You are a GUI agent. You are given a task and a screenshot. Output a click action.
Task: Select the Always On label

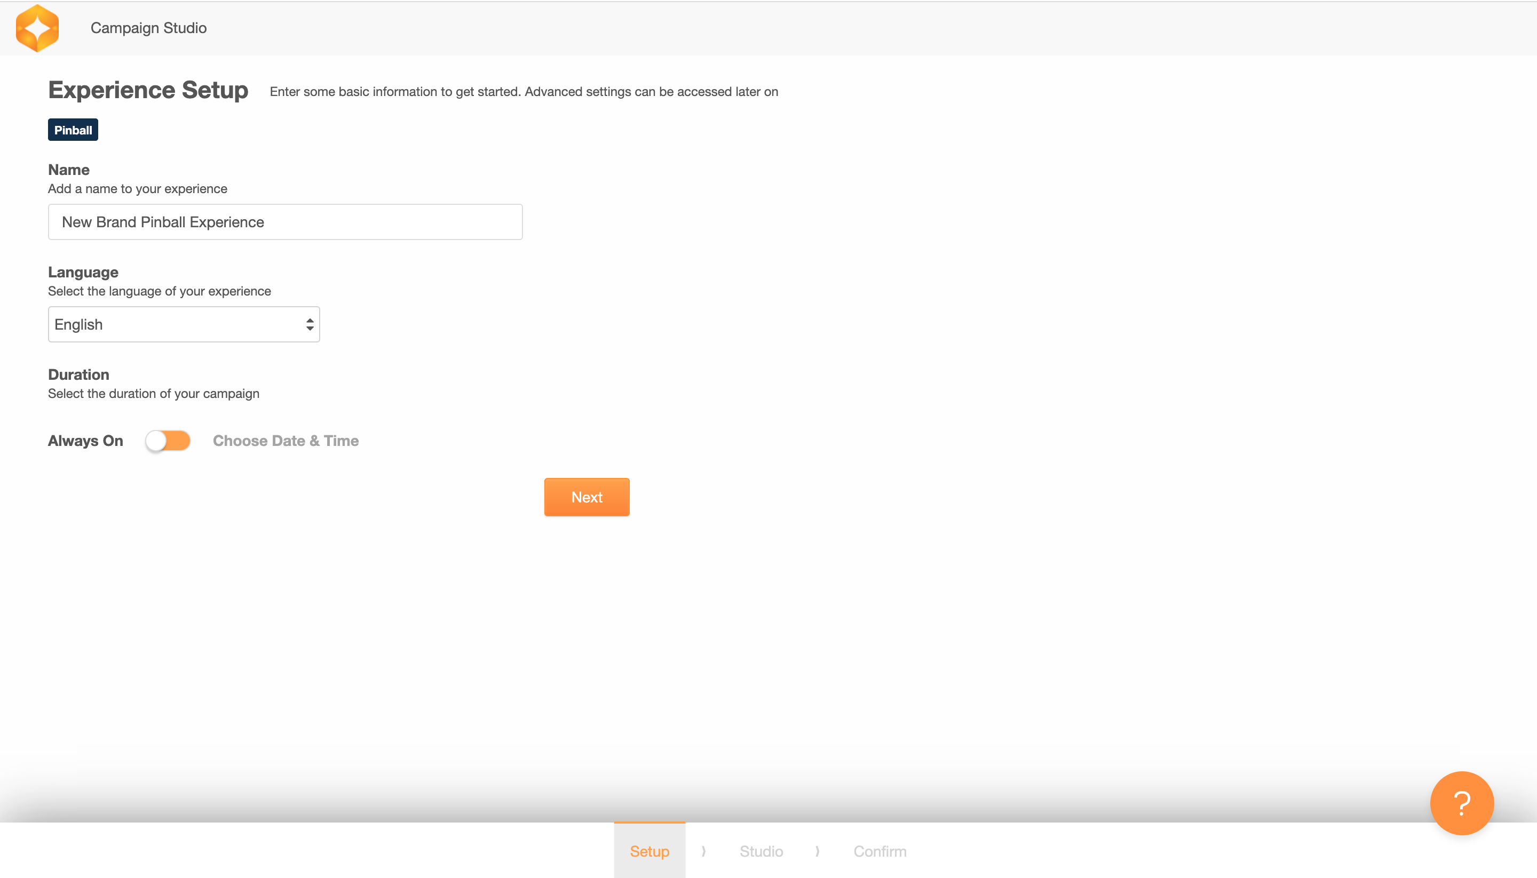(x=85, y=441)
